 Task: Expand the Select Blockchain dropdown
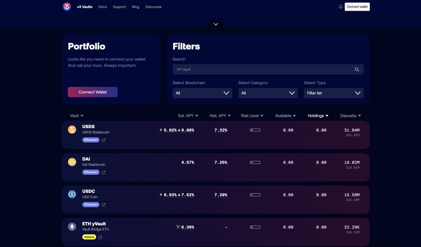(x=202, y=93)
